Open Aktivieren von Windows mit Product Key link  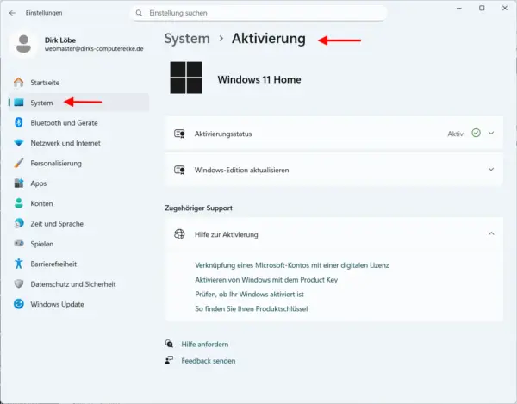pyautogui.click(x=266, y=280)
